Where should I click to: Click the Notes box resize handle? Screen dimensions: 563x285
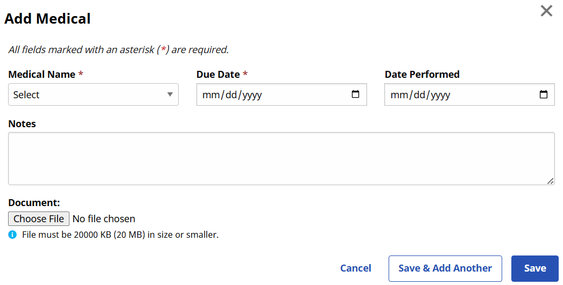pyautogui.click(x=550, y=181)
